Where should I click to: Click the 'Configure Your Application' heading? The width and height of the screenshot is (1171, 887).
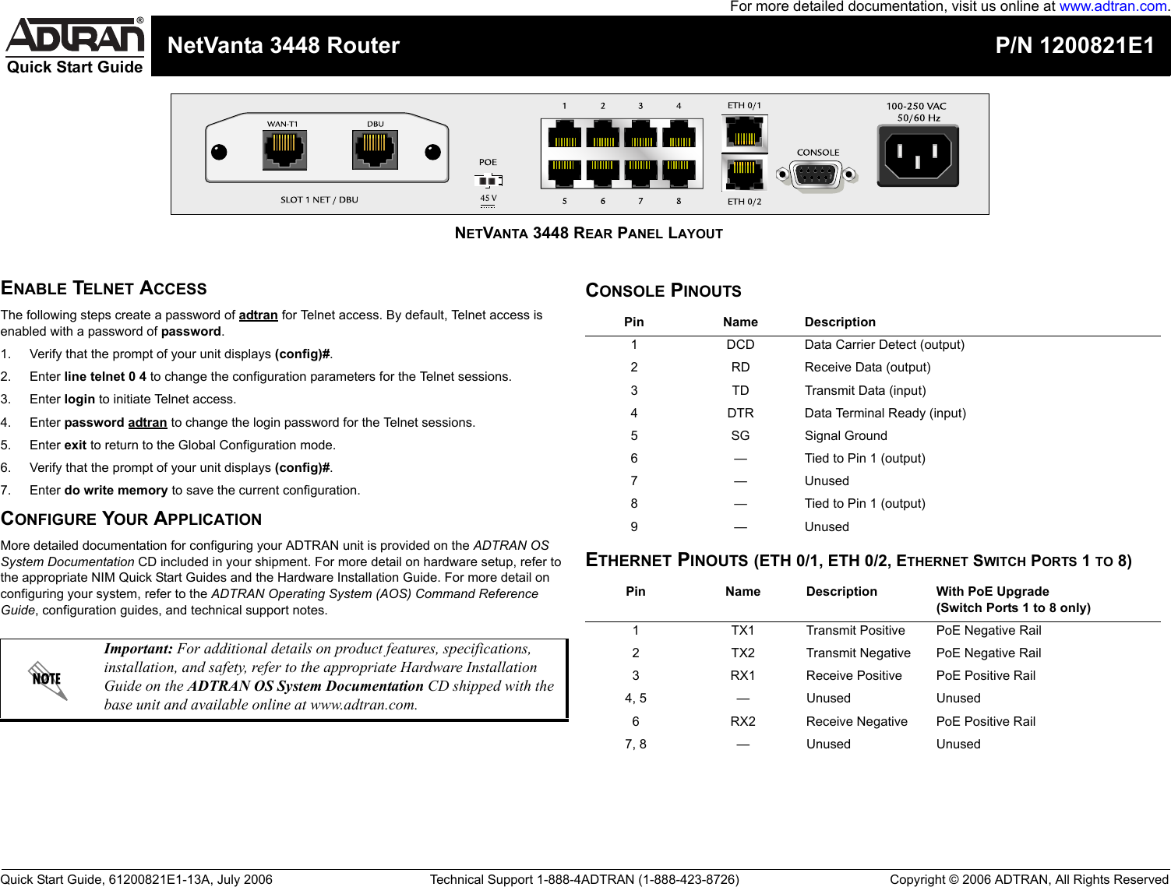132,519
